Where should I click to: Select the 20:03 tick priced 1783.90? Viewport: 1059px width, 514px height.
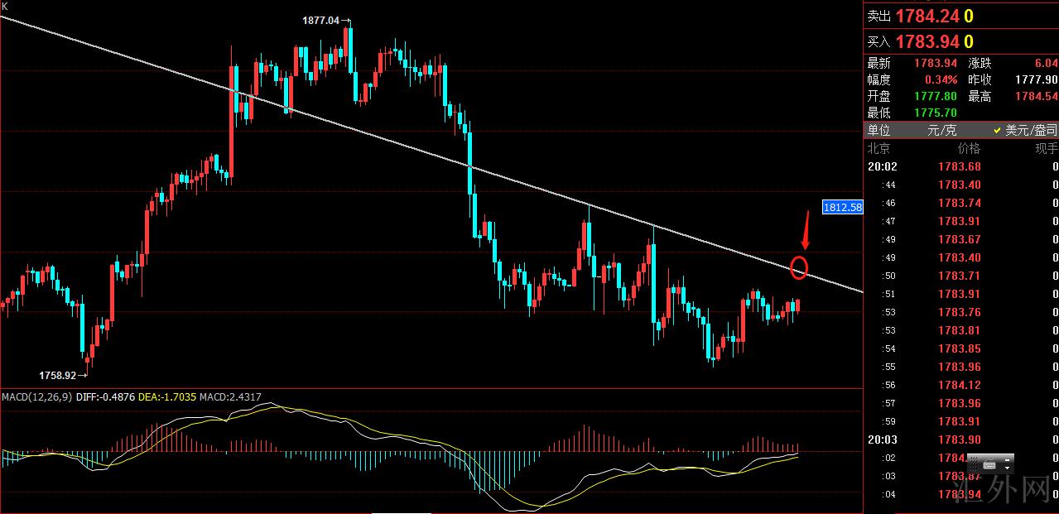coord(961,440)
